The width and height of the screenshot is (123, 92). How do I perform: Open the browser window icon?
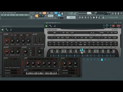(x=91, y=17)
